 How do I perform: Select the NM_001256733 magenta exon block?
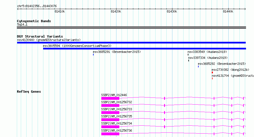coord(110,113)
